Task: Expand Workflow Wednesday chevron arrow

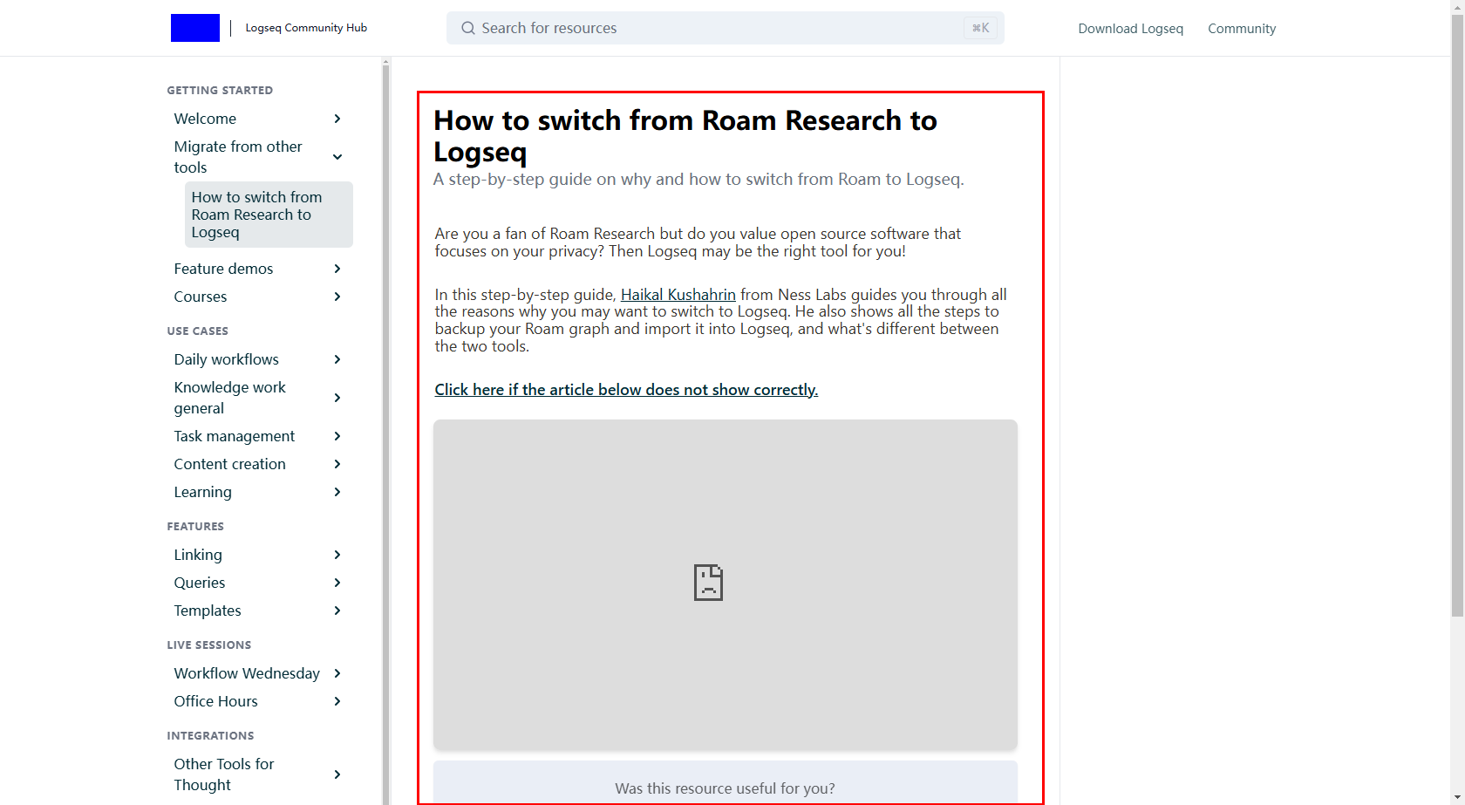Action: pyautogui.click(x=337, y=673)
